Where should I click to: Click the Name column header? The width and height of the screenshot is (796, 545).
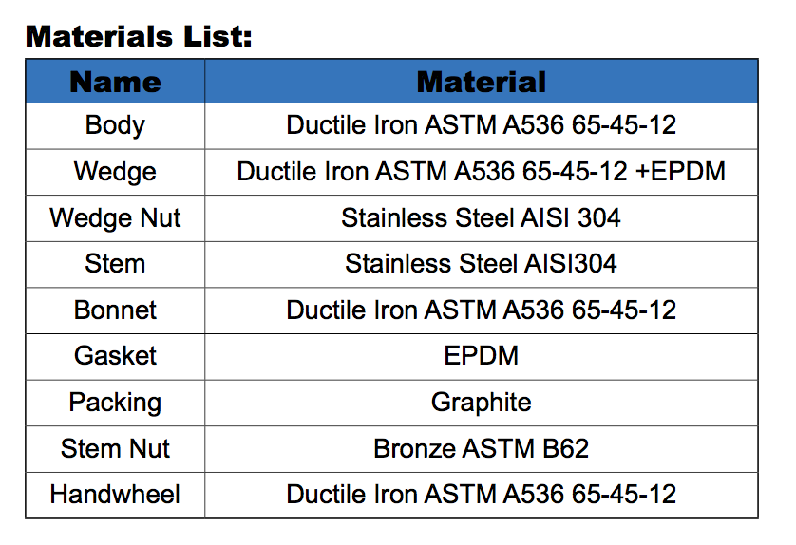pyautogui.click(x=115, y=82)
